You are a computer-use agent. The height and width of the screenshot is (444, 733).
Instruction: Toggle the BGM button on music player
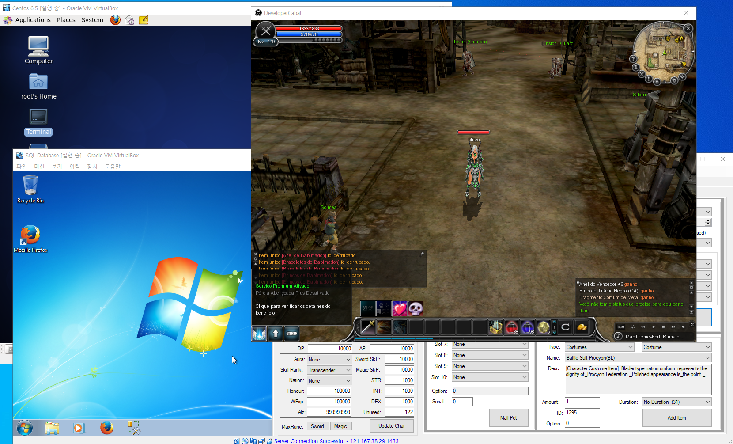click(x=621, y=327)
